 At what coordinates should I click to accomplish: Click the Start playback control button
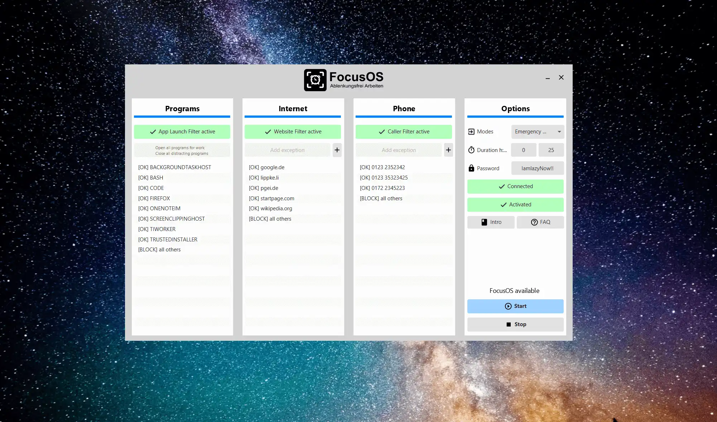pos(515,306)
